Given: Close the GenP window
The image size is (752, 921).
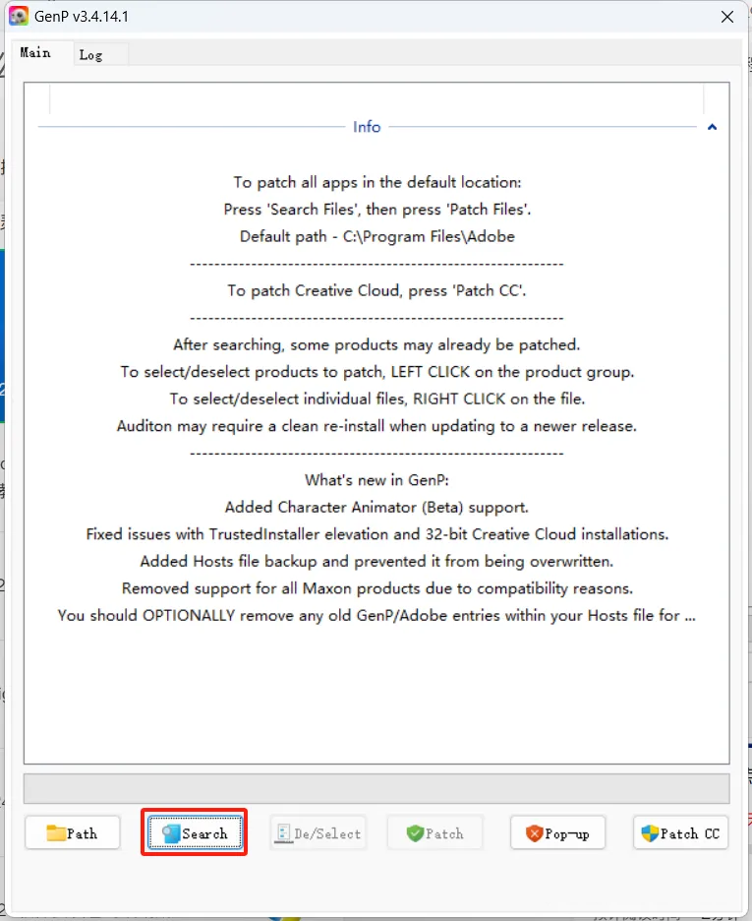Looking at the screenshot, I should [x=727, y=17].
